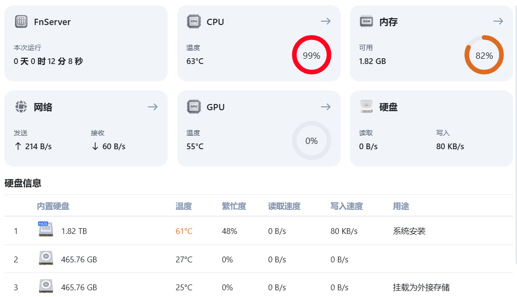
Task: Open 网络 details with the arrow
Action: [153, 107]
